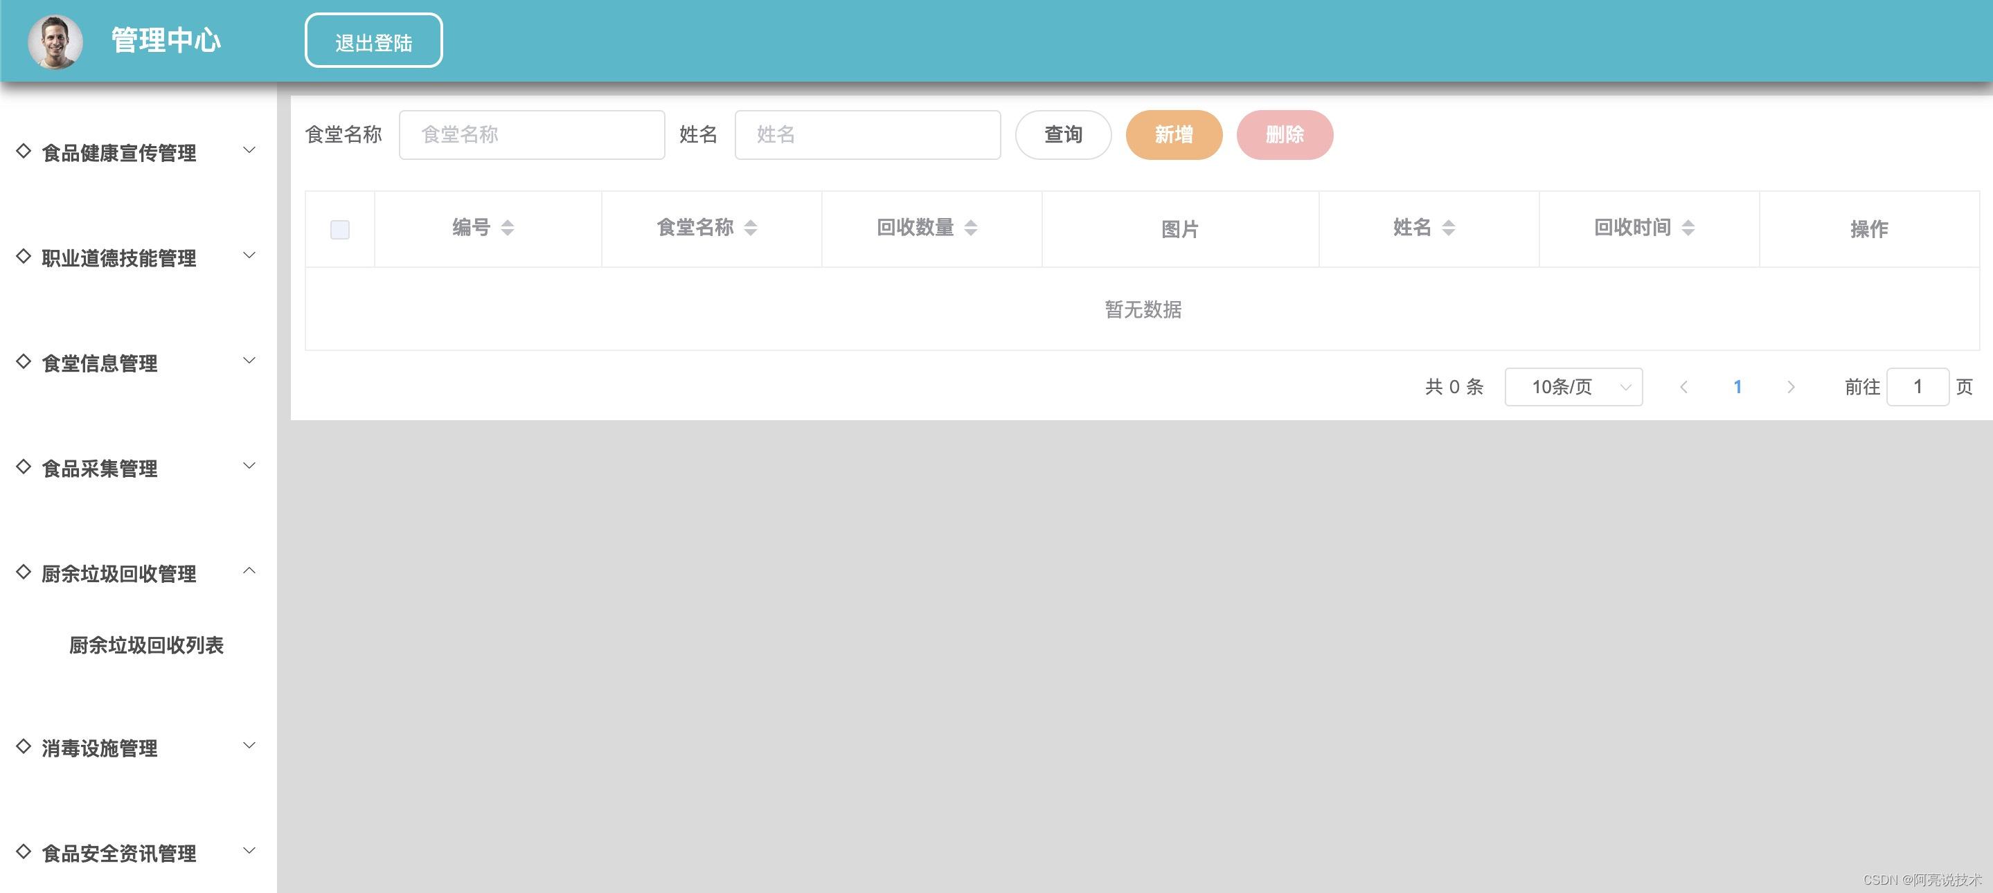Go to previous page arrow
1993x893 pixels.
pos(1683,386)
